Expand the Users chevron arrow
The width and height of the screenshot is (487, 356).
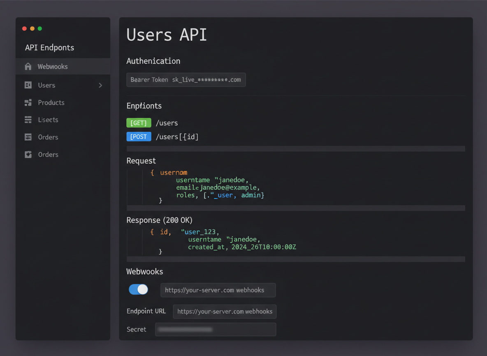tap(100, 85)
